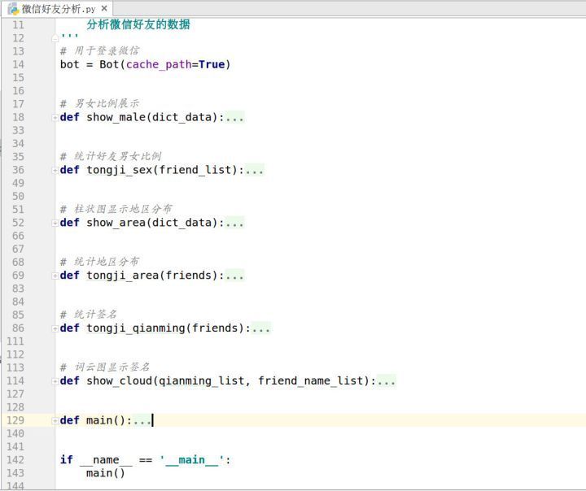Screen dimensions: 586x491
Task: Click the function name tongji_qianming
Action: (136, 328)
